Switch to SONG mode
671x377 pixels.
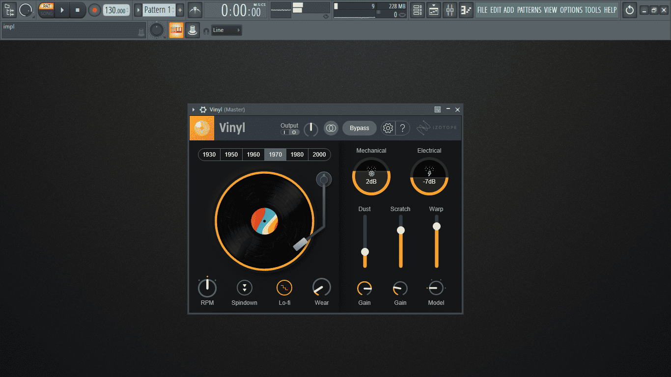pyautogui.click(x=47, y=13)
